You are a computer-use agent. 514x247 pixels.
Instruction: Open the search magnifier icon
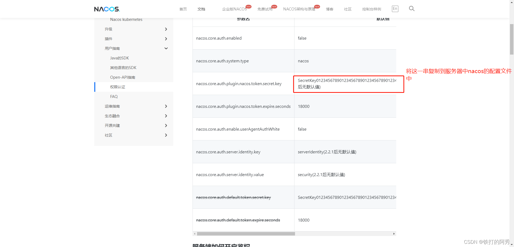(x=412, y=9)
